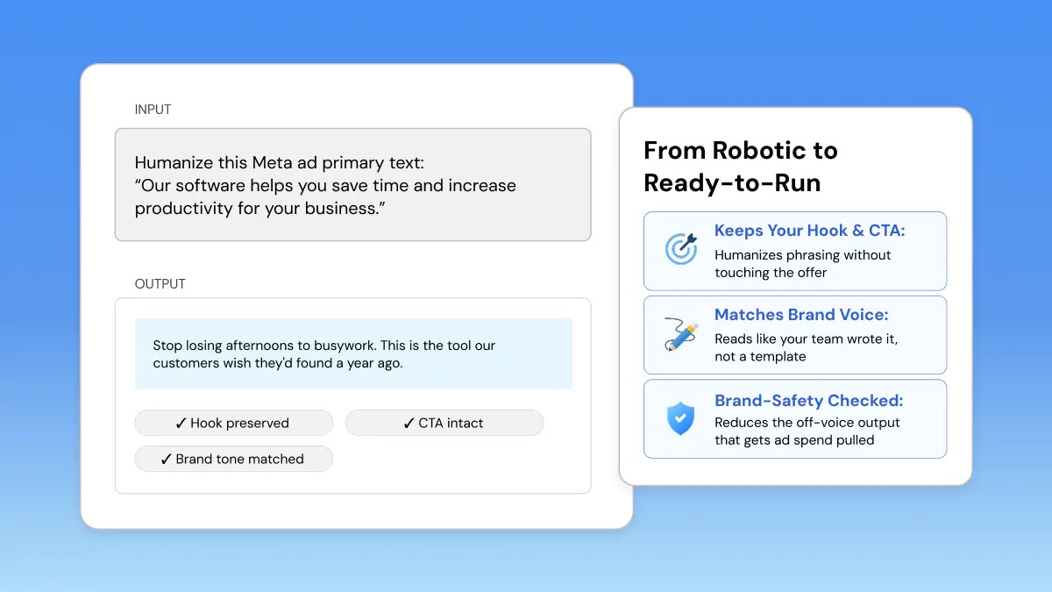Screen dimensions: 1052x592
Task: Select the Brand tone matched chip
Action: point(233,459)
